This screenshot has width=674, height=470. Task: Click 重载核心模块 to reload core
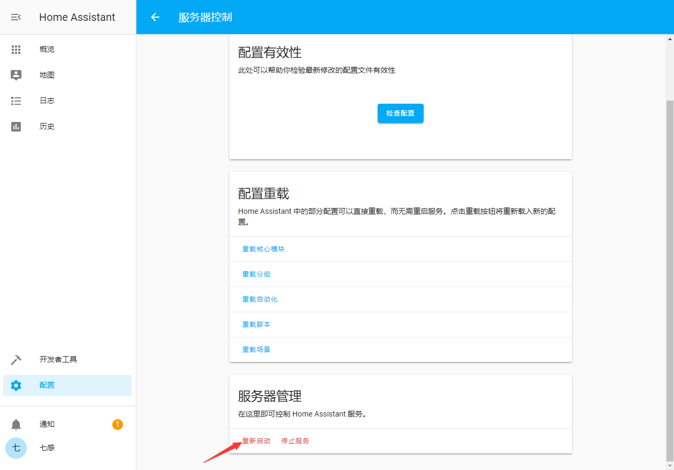click(263, 249)
